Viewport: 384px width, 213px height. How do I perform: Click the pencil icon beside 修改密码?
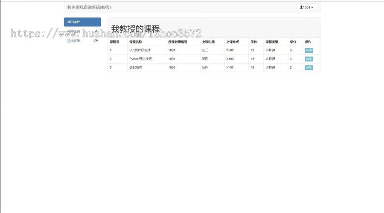click(x=96, y=31)
